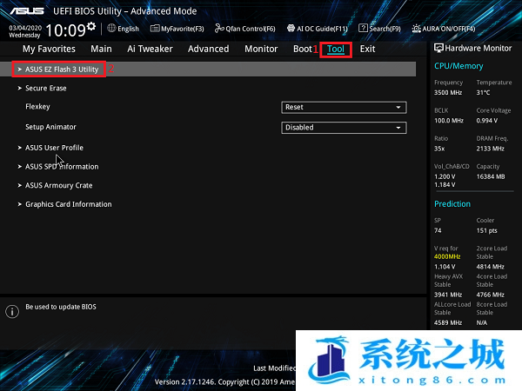Click SP value 74
The image size is (522, 391).
[438, 230]
